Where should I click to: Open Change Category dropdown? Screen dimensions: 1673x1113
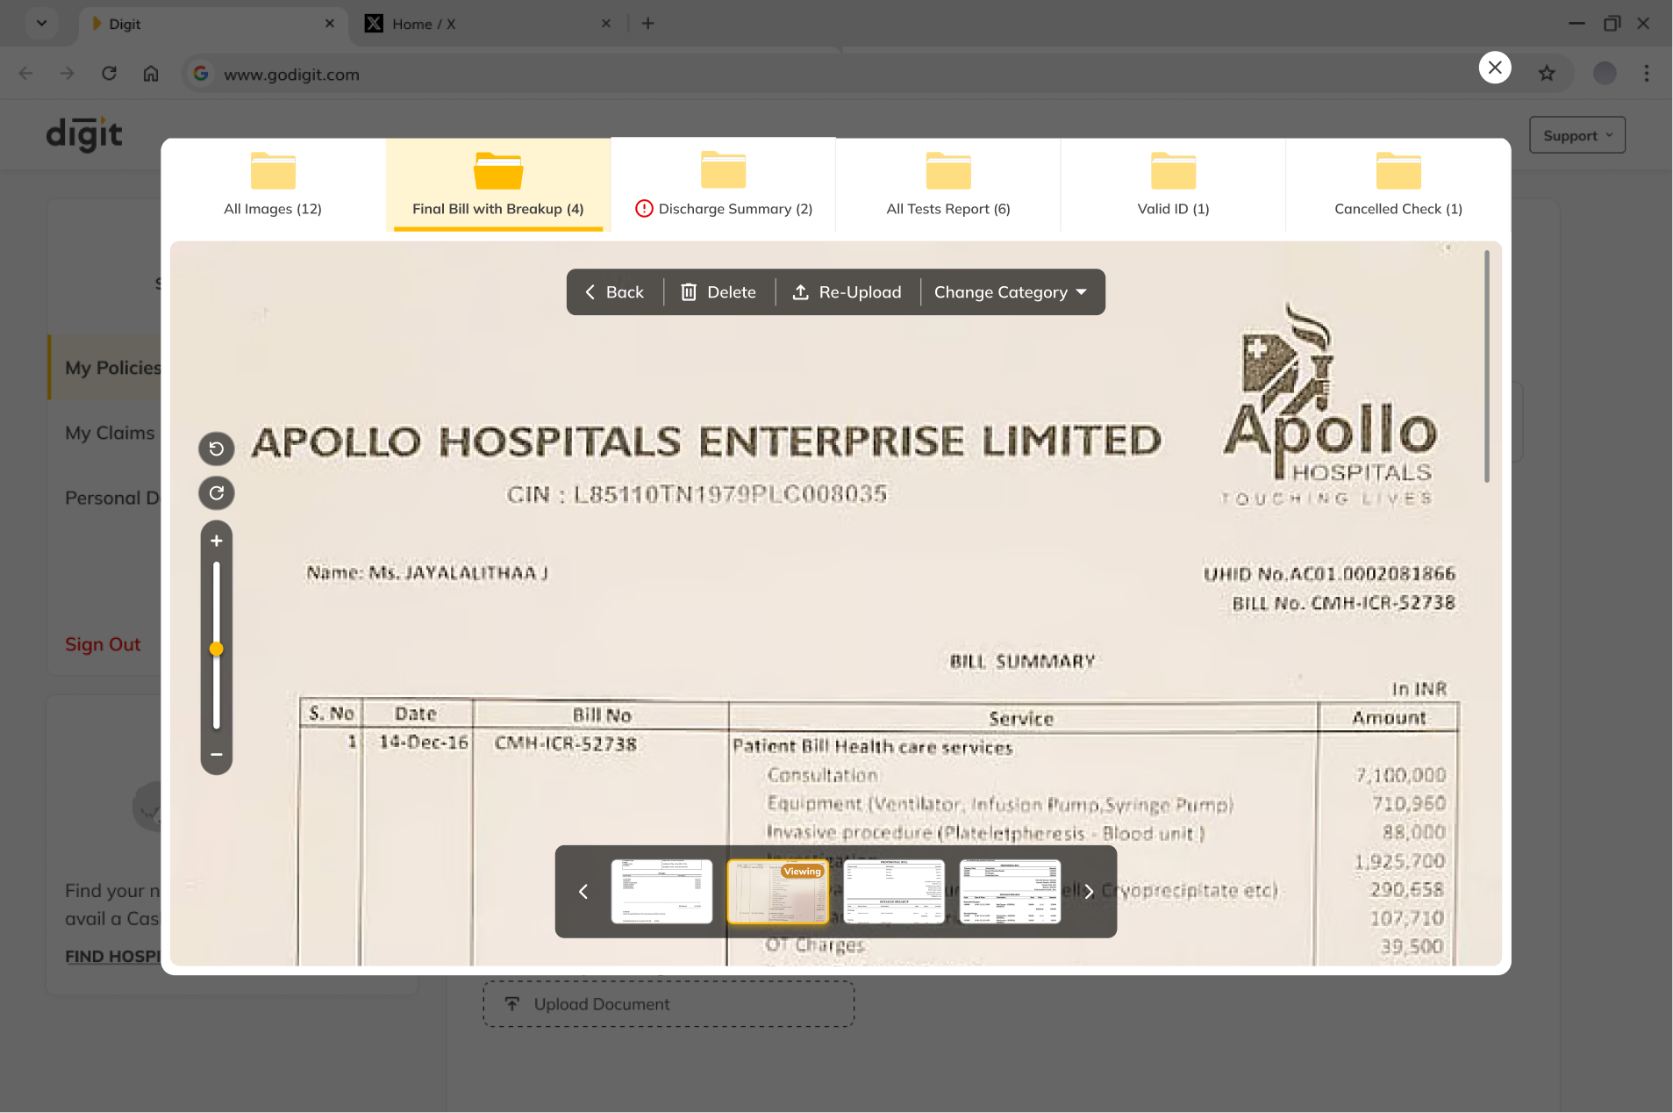[1011, 292]
